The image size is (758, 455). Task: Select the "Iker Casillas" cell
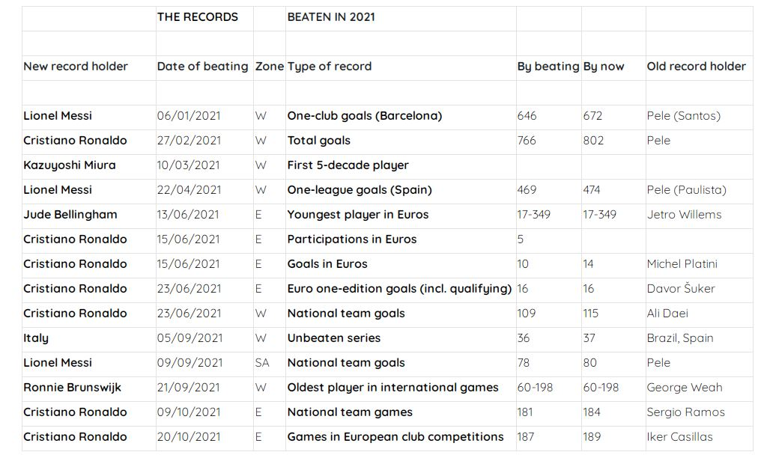[680, 437]
